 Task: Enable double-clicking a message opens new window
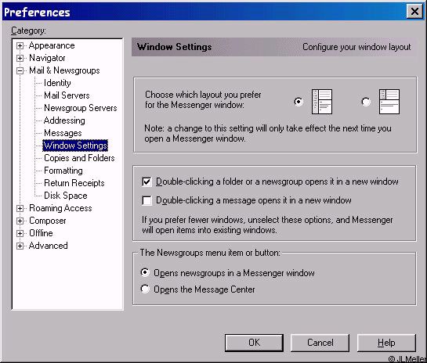pos(147,201)
